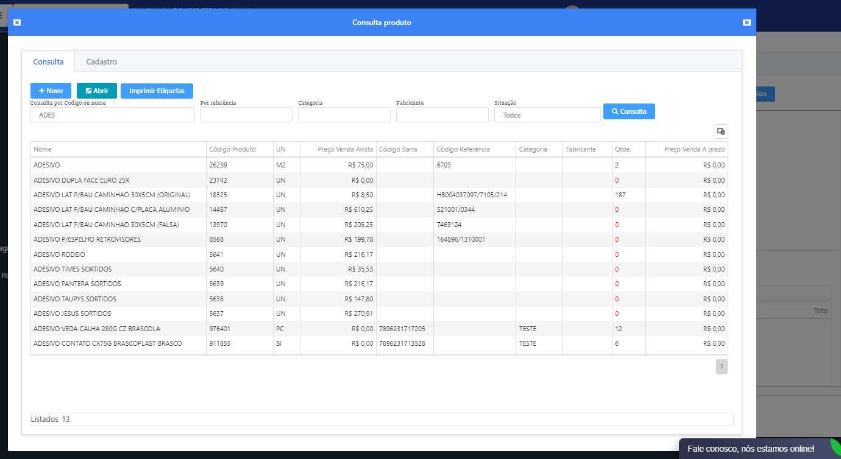
Task: Go to page 1 in pagination
Action: [x=722, y=366]
